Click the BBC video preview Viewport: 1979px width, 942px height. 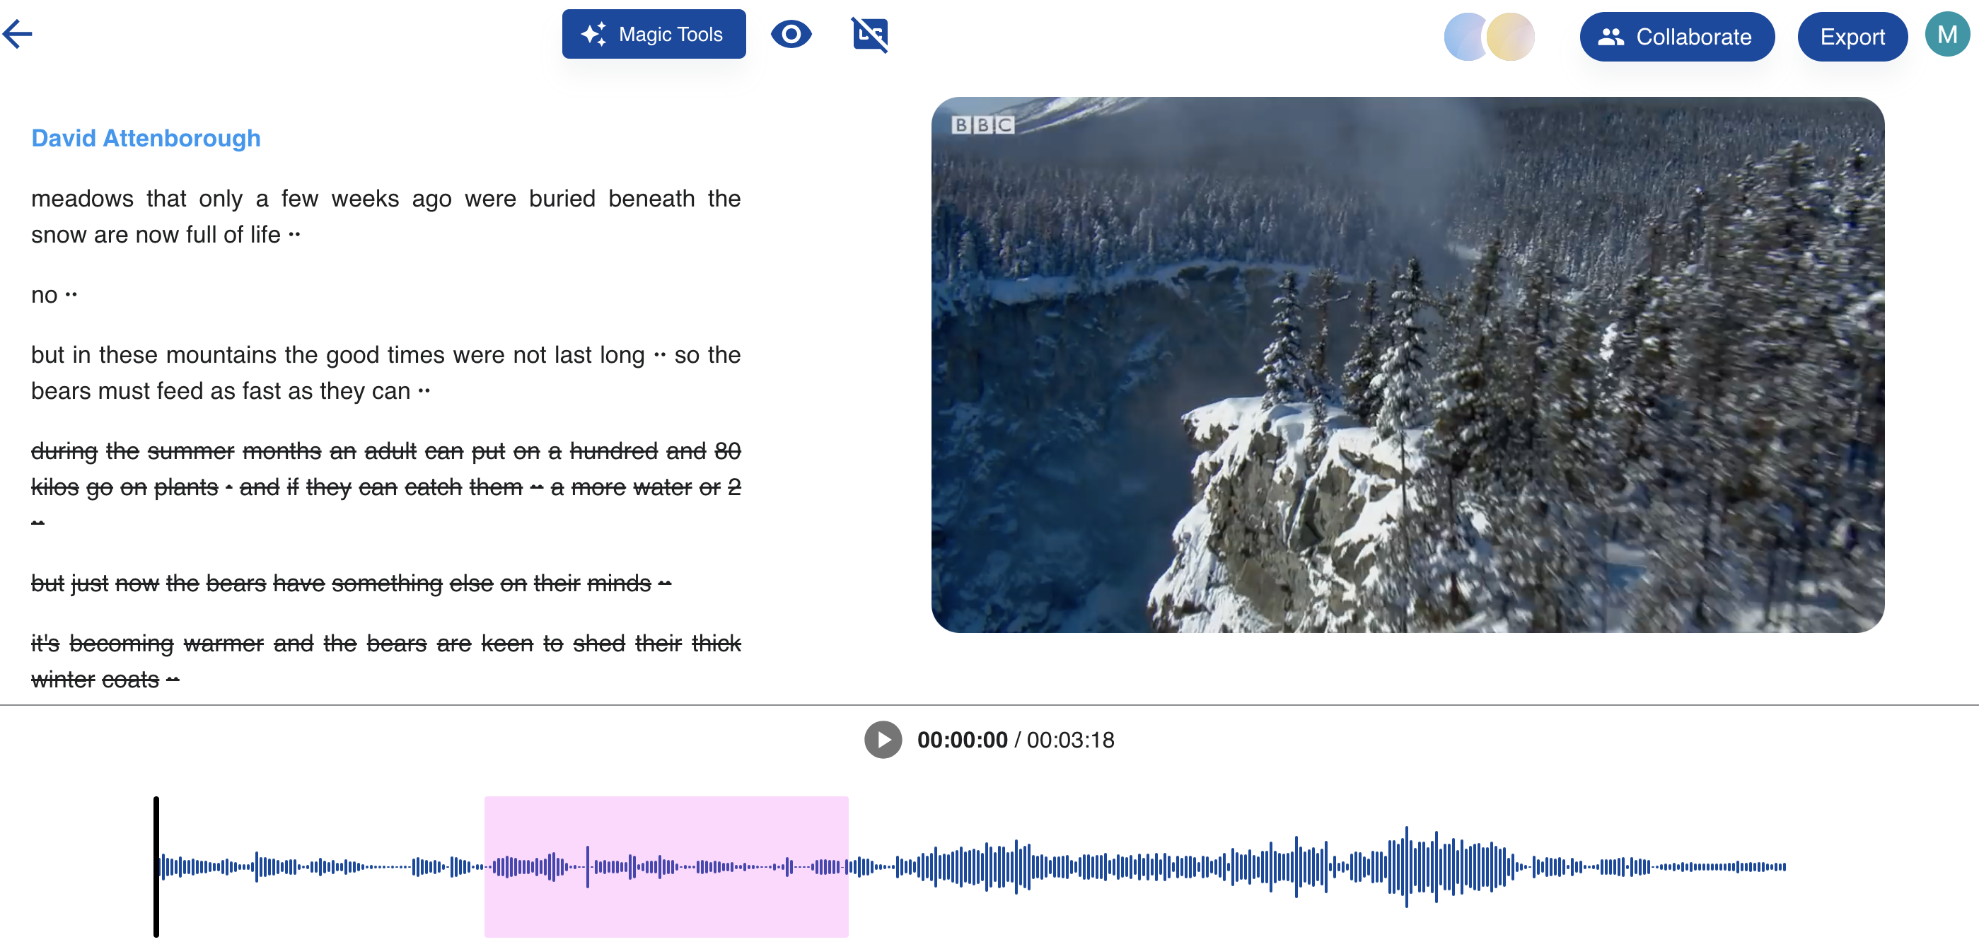[1407, 364]
